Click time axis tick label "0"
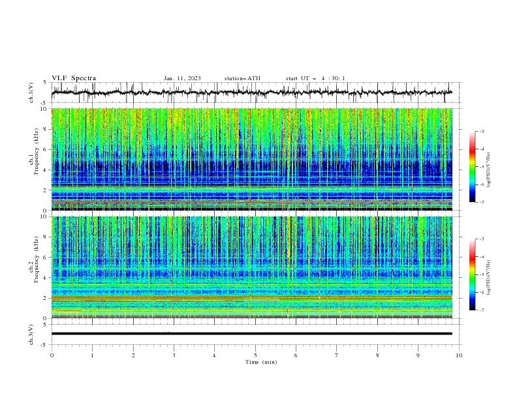 pyautogui.click(x=52, y=355)
